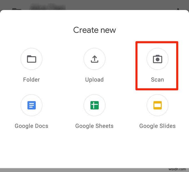Tap the Upload arrow icon
The width and height of the screenshot is (189, 172).
[94, 59]
